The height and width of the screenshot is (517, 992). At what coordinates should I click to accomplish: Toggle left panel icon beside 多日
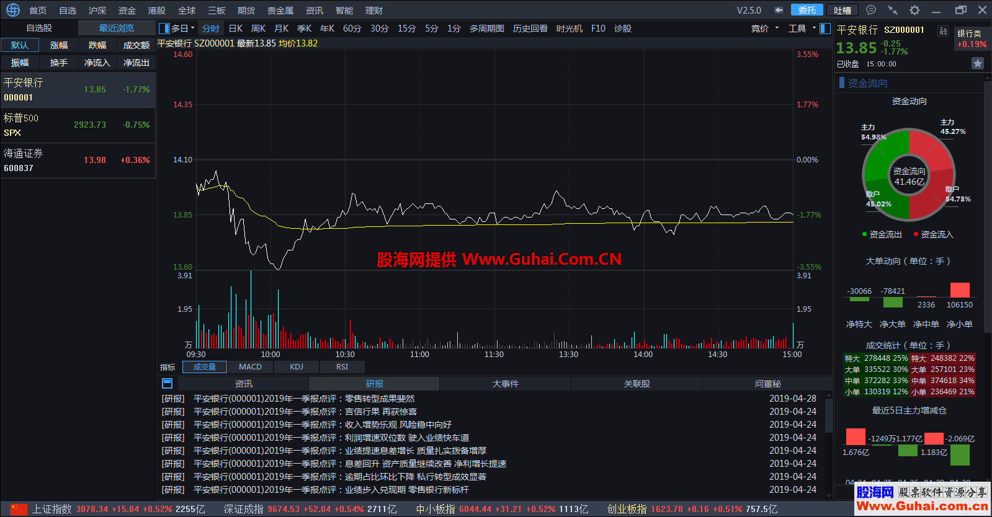point(164,29)
